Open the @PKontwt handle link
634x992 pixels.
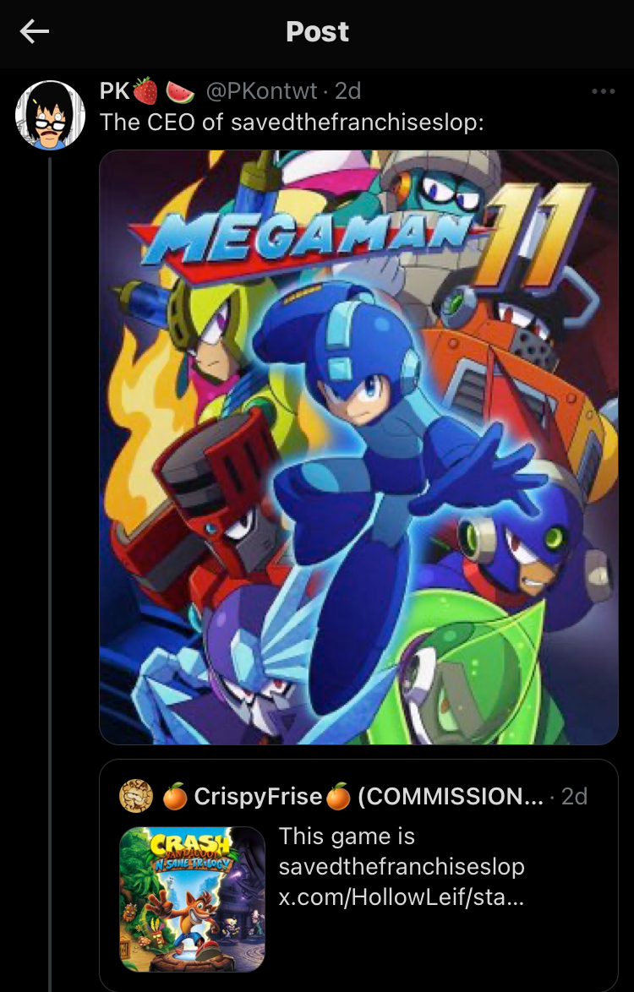point(261,92)
